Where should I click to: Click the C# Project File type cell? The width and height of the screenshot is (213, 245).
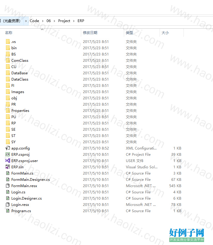(138, 155)
